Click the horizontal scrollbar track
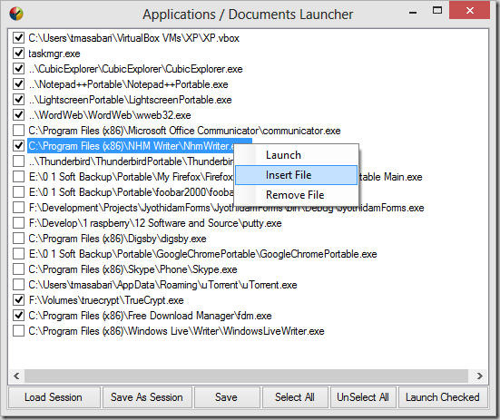500x420 pixels. pos(246,376)
